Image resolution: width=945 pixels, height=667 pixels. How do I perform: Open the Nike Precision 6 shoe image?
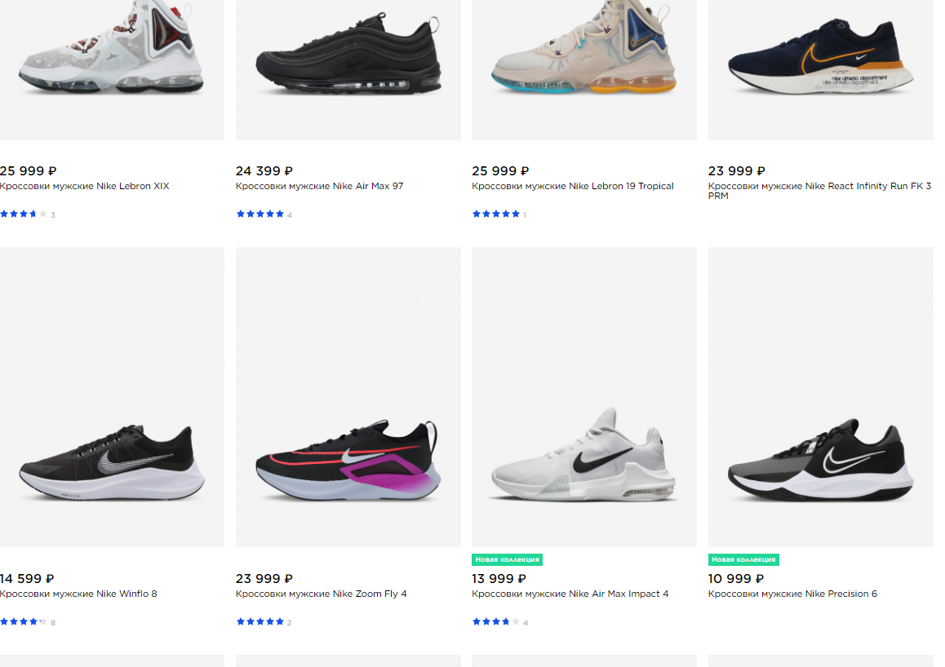click(x=820, y=461)
